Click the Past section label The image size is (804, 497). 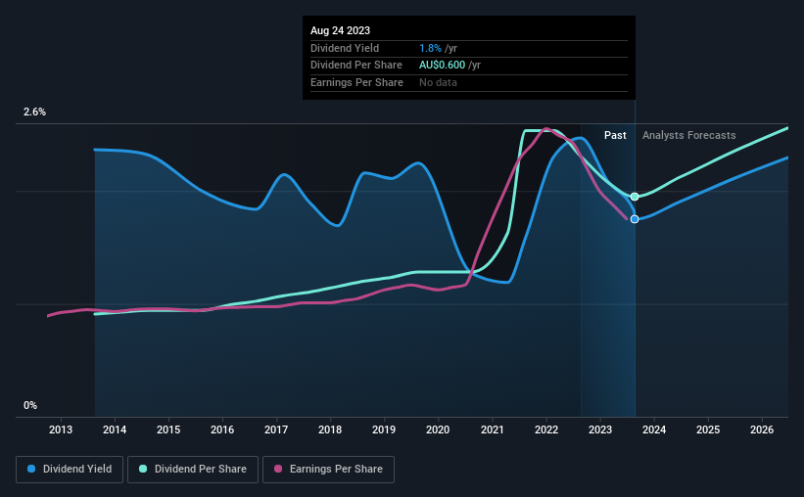tap(615, 135)
